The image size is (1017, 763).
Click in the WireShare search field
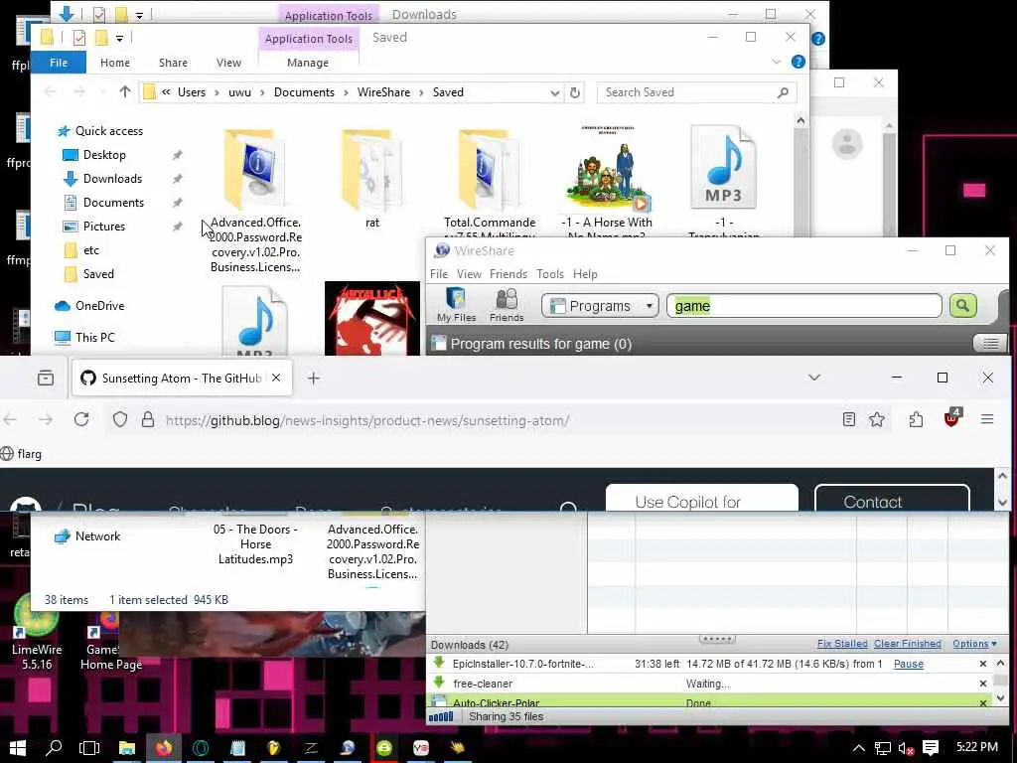[804, 306]
